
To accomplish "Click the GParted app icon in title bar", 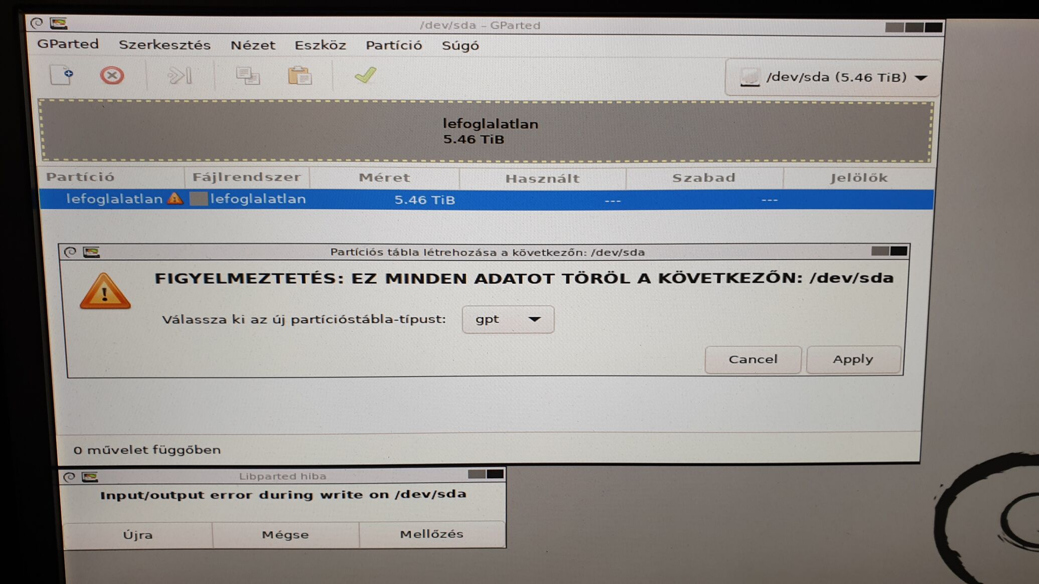I will (59, 23).
